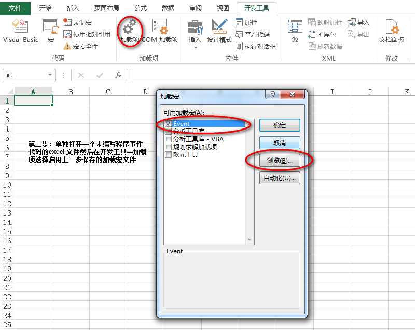Switch to the 开始 ribbon tab
The width and height of the screenshot is (415, 330).
(x=47, y=8)
